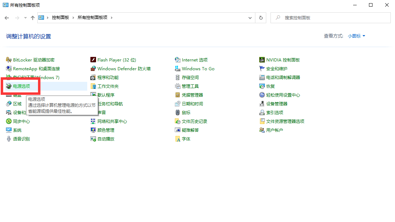The width and height of the screenshot is (395, 222).
Task: Open 文件资源管理器选项 icon
Action: [262, 121]
